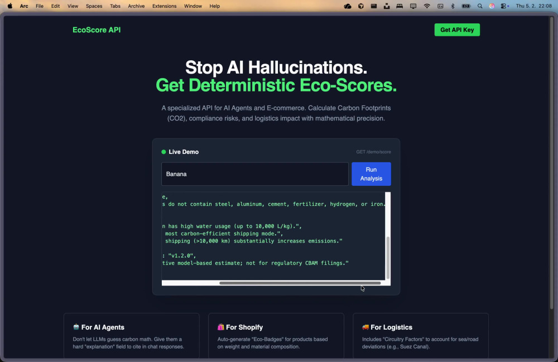Open Spotlight search
This screenshot has height=362, width=558.
(480, 6)
